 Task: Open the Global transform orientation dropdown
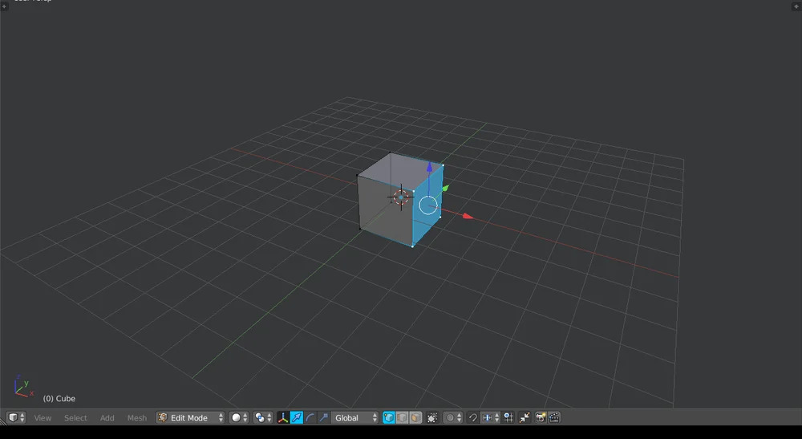[355, 418]
